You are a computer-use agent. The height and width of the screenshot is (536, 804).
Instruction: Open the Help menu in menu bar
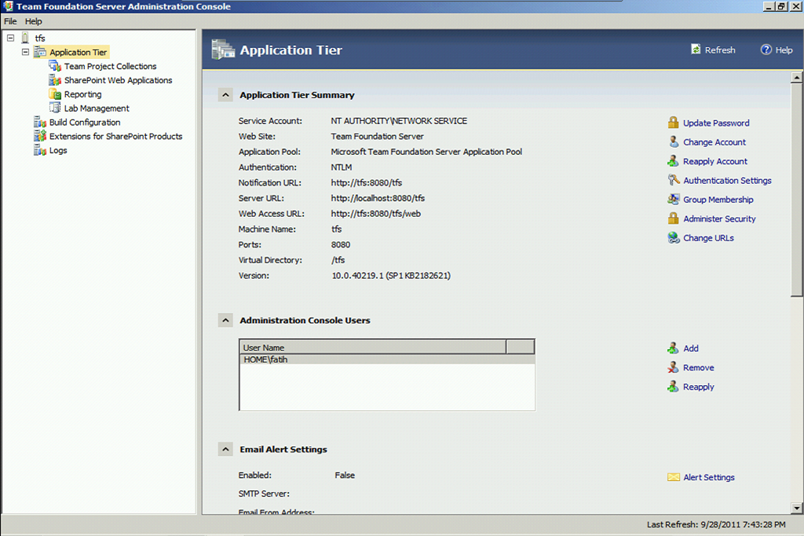pos(33,21)
